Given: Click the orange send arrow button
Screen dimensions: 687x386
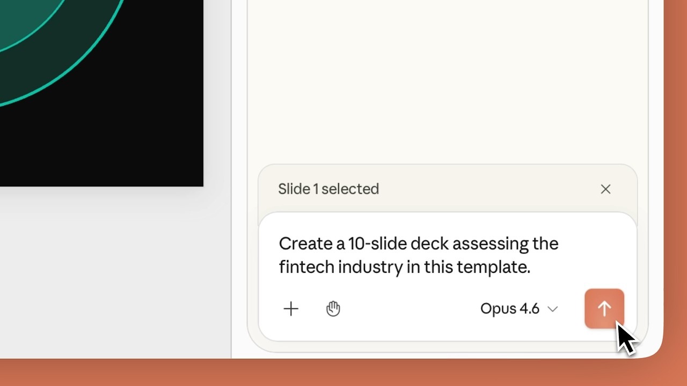Looking at the screenshot, I should coord(604,308).
